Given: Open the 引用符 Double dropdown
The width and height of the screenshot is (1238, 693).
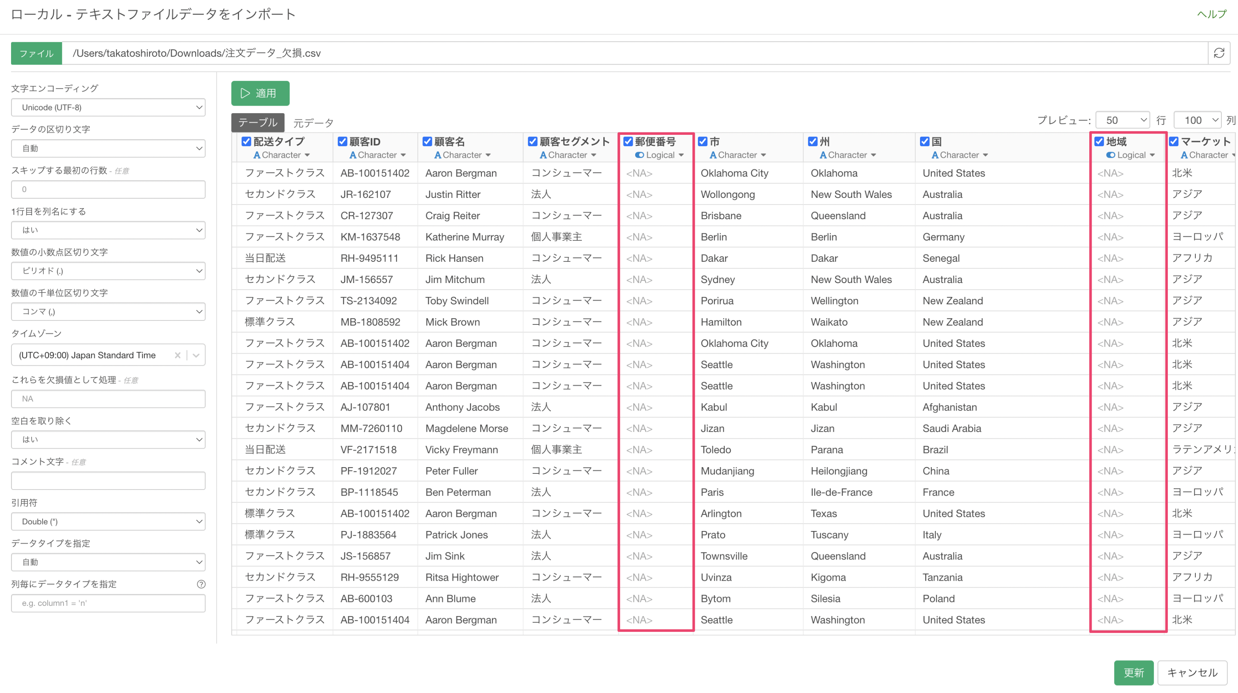Looking at the screenshot, I should 108,522.
